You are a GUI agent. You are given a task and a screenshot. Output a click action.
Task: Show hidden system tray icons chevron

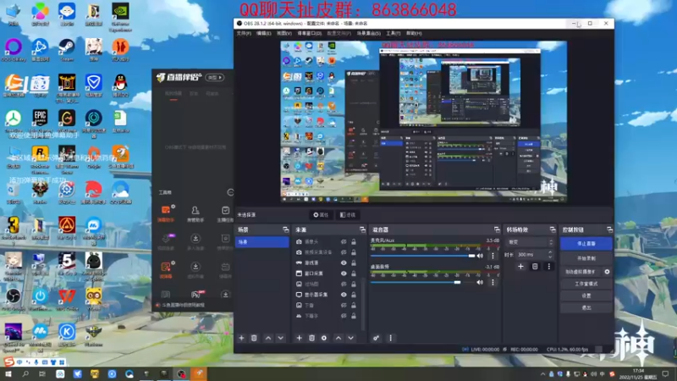[x=542, y=374]
